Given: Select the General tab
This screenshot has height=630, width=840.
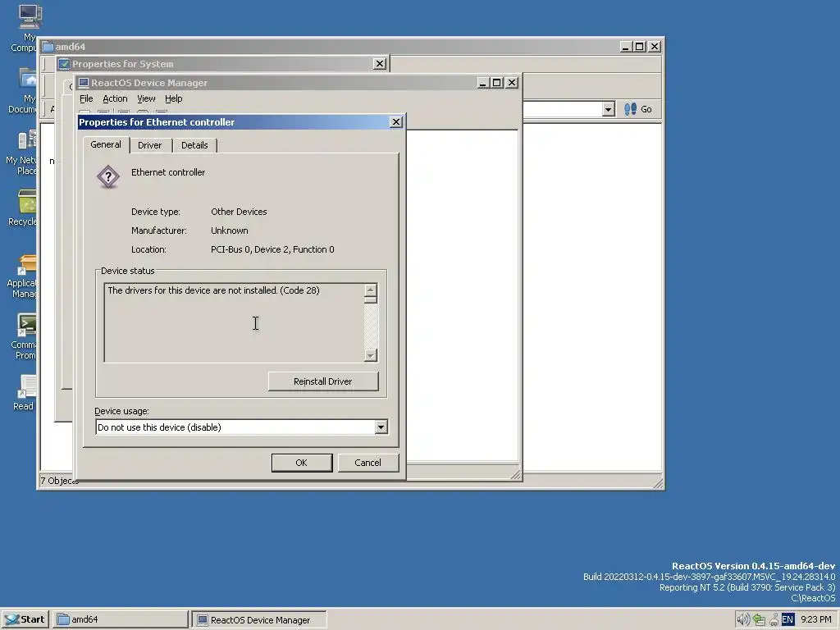Looking at the screenshot, I should click(106, 144).
